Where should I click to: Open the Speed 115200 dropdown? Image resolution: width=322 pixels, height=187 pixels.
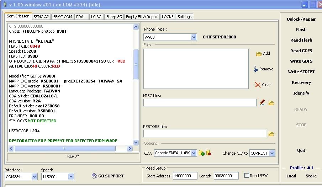click(x=71, y=177)
